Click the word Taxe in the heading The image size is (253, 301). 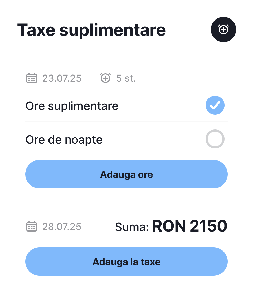pos(36,30)
